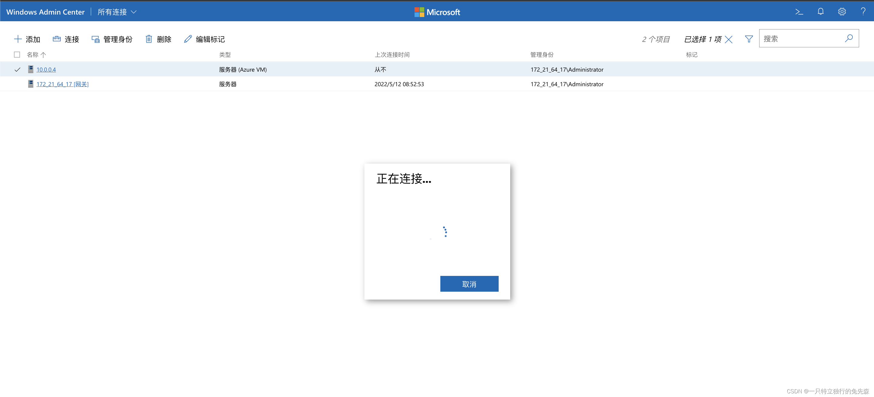Click the 2 个项目 item count label

point(655,39)
